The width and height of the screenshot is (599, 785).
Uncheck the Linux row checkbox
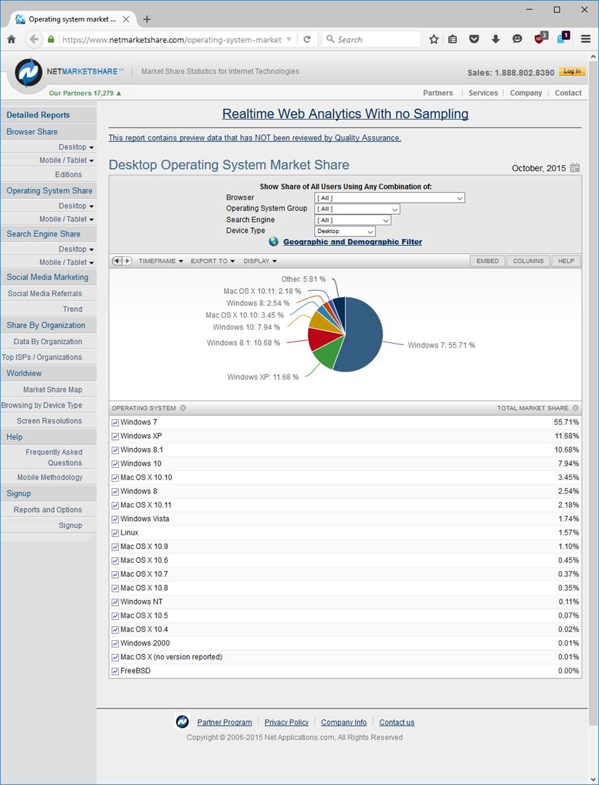point(116,533)
